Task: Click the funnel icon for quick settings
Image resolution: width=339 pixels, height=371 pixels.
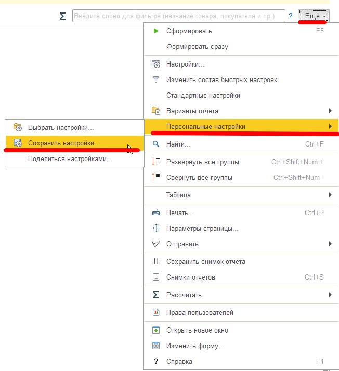Action: (155, 80)
